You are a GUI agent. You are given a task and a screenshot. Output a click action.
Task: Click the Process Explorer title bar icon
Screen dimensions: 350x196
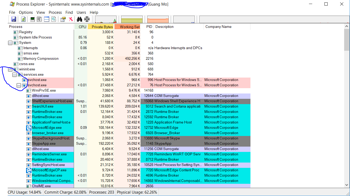[12, 4]
